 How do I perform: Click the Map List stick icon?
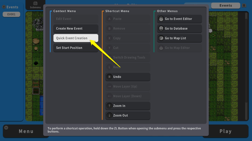tap(161, 38)
